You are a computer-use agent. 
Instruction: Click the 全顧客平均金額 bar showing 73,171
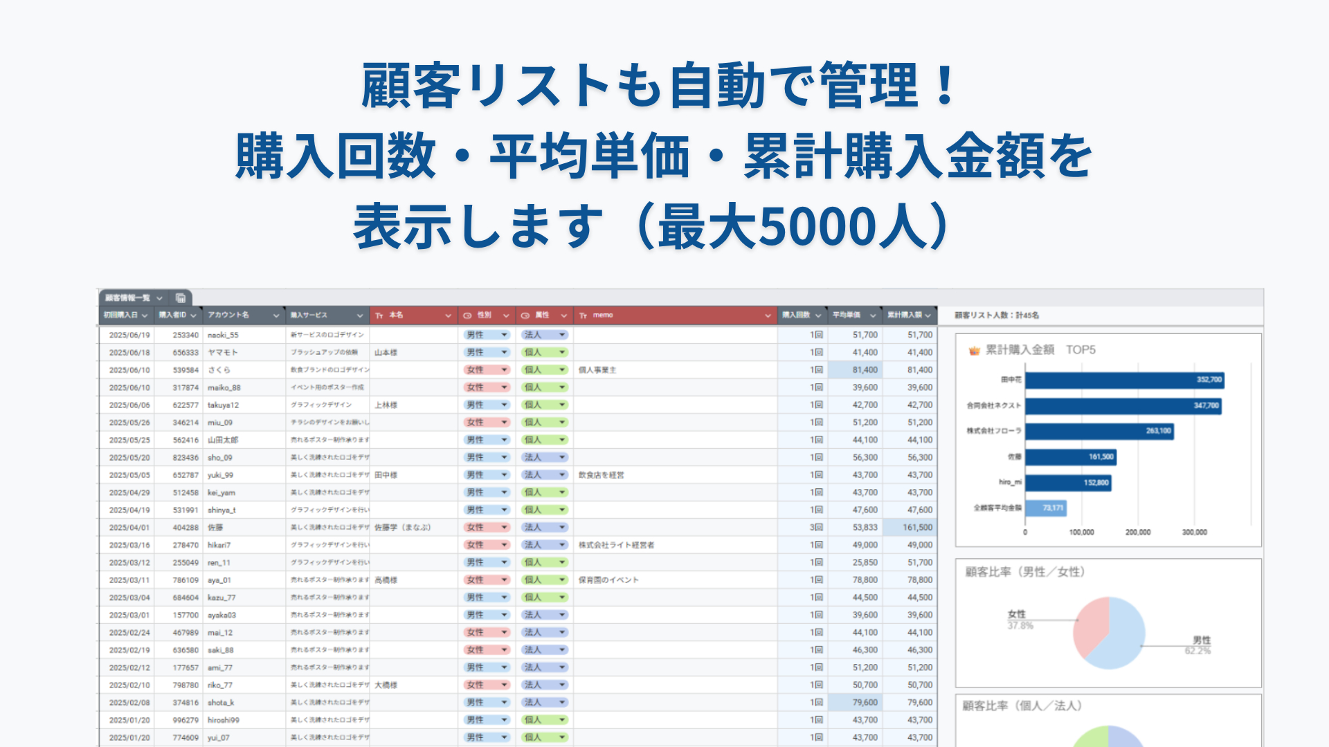(x=1046, y=508)
